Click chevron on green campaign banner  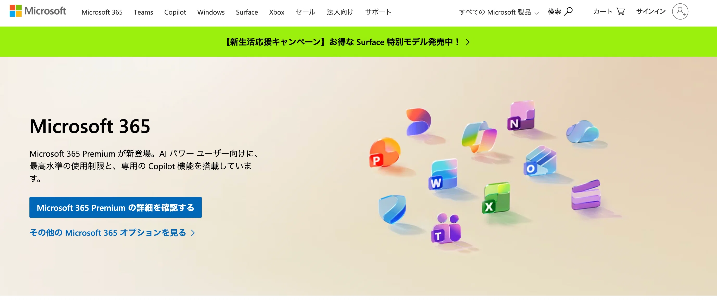click(x=468, y=42)
